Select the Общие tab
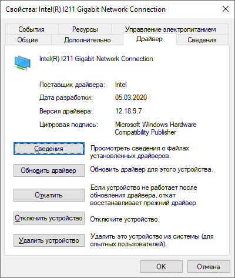The width and height of the screenshot is (235, 278). click(28, 40)
